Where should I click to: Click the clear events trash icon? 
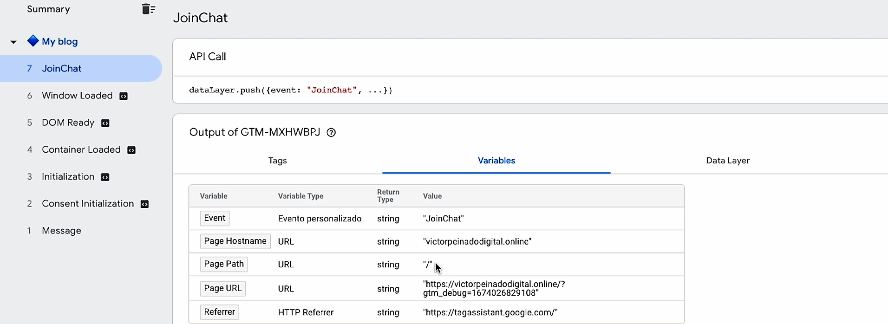pos(148,9)
